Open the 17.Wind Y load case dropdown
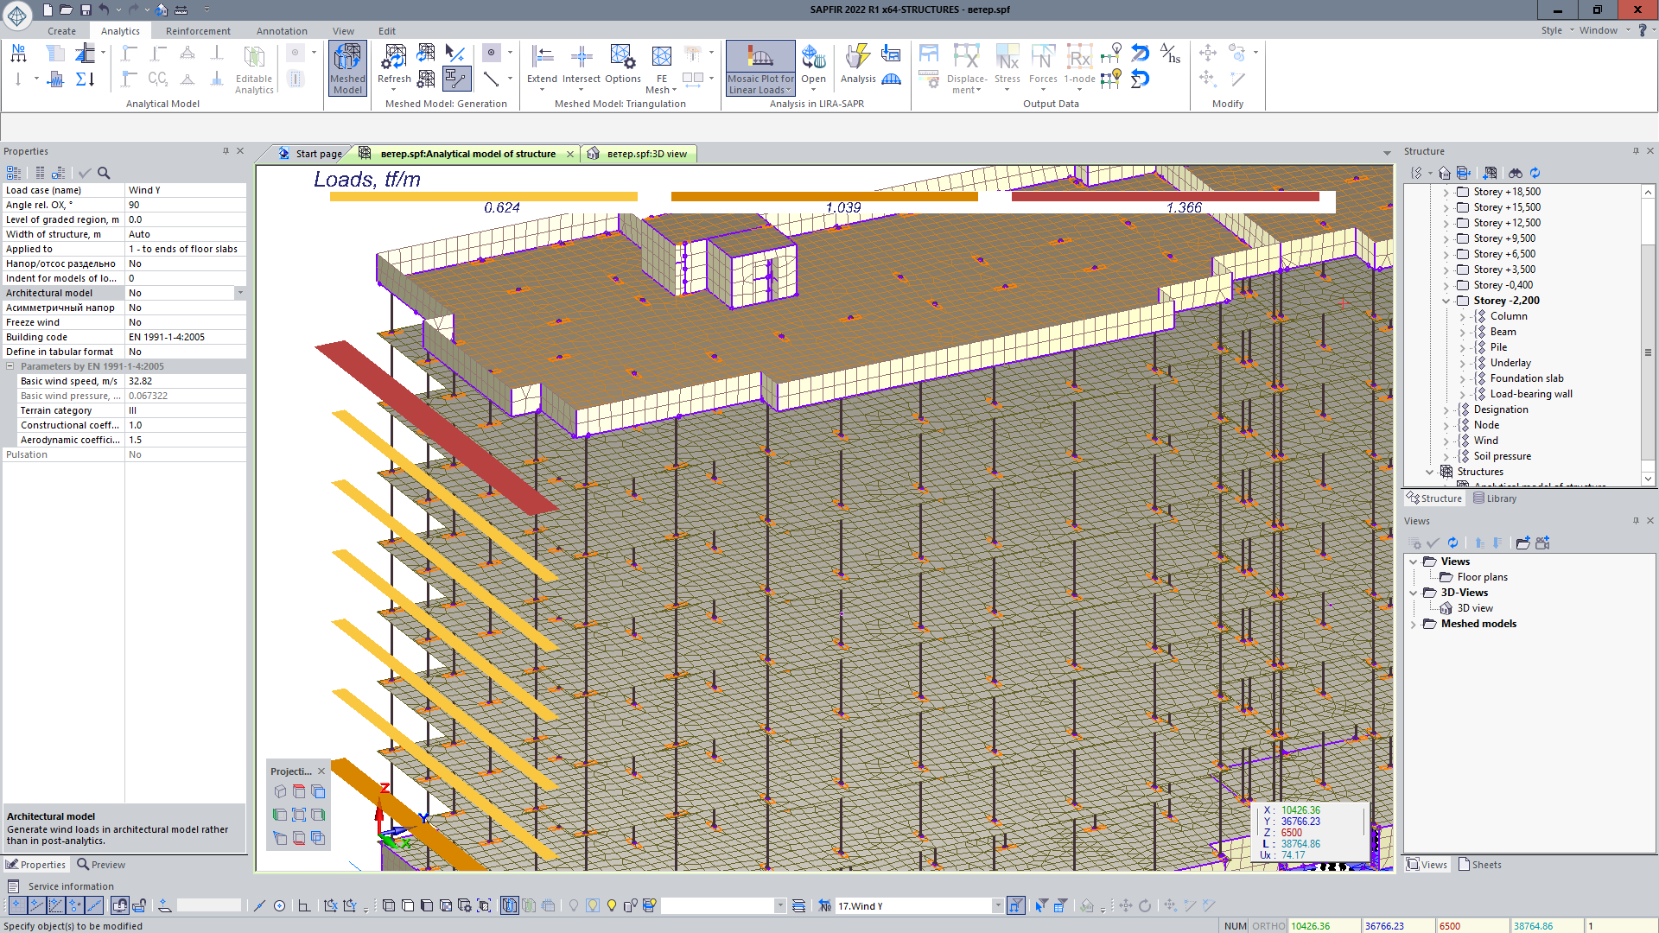Screen dimensions: 1659x933 click(998, 905)
